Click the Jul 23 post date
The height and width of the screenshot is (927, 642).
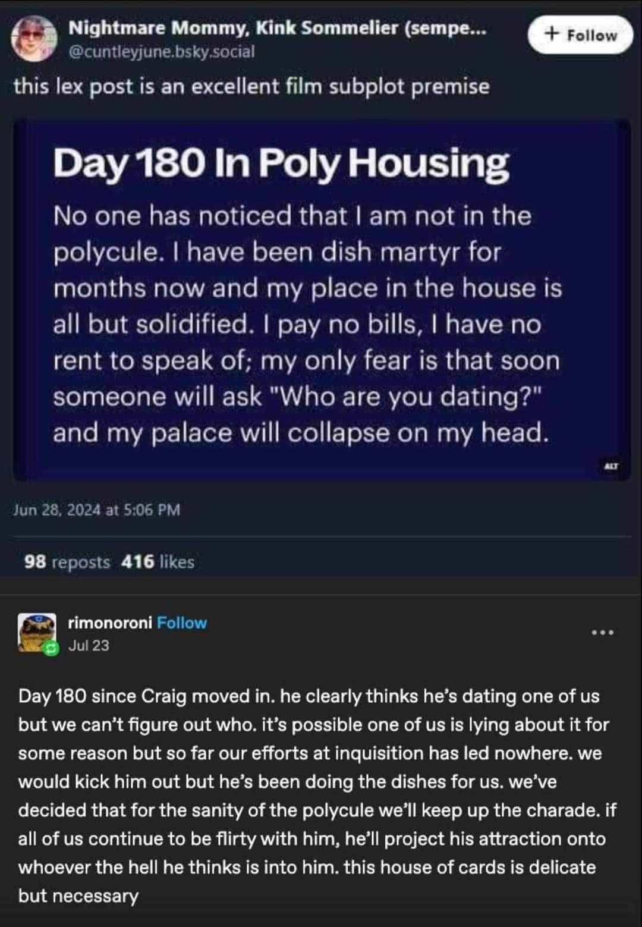coord(89,646)
